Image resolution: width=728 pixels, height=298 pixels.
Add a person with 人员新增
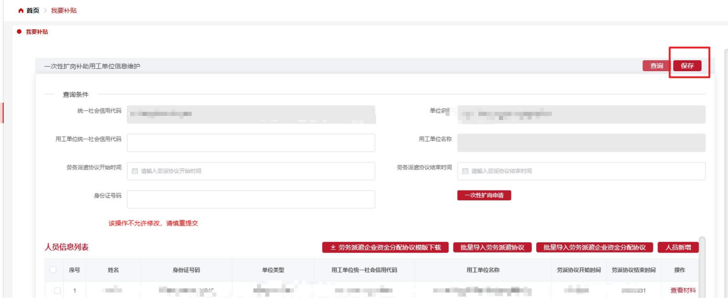point(678,247)
